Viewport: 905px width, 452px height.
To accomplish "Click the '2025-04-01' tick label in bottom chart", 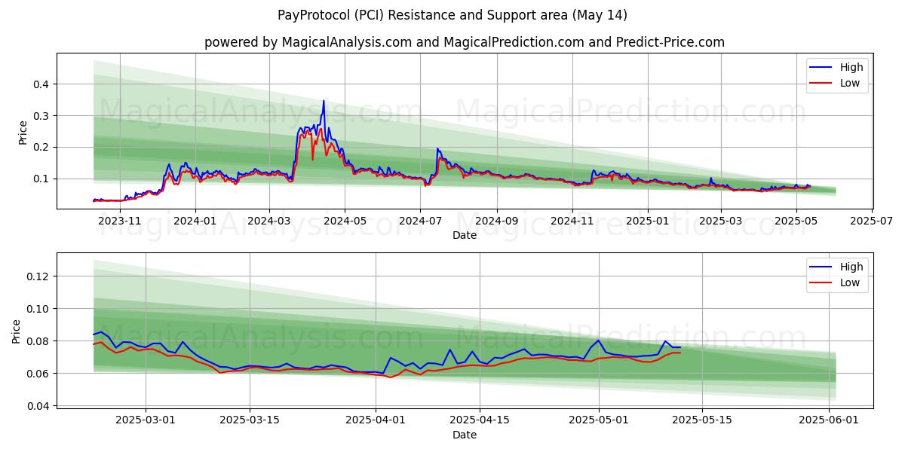I will pos(376,420).
